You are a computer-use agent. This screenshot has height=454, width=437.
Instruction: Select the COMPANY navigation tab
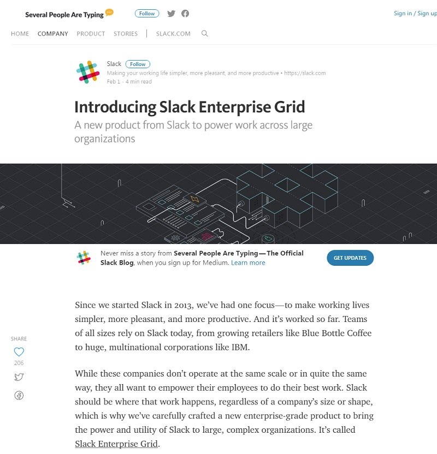(53, 34)
